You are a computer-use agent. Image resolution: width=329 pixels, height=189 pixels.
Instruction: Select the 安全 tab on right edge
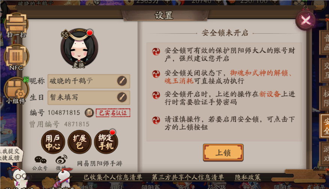click(x=324, y=126)
